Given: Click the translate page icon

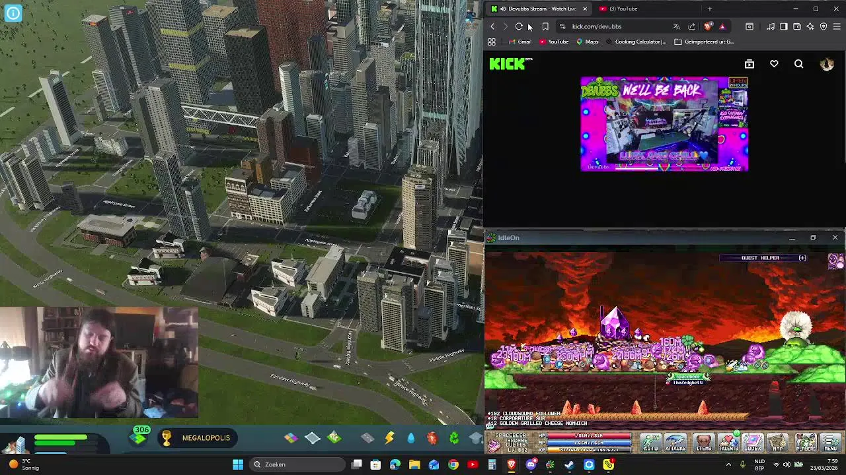Looking at the screenshot, I should (677, 26).
